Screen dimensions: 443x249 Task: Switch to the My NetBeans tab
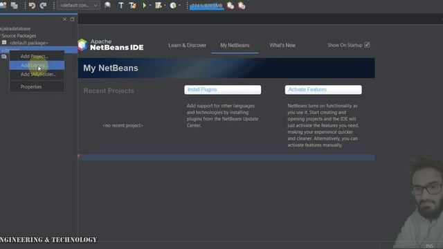[x=235, y=45]
